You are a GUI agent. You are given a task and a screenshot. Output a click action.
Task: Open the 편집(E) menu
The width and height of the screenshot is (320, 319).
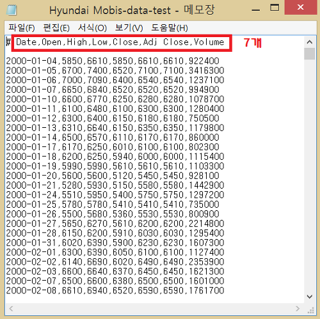(x=56, y=27)
